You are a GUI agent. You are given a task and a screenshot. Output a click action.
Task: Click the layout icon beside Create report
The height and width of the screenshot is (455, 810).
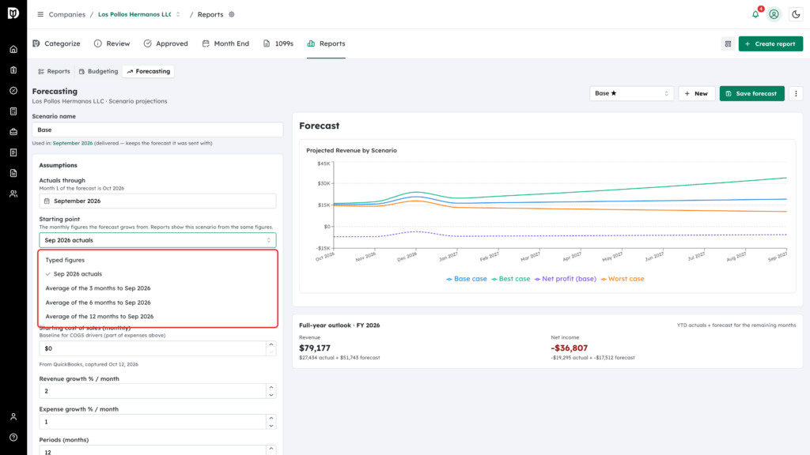coord(728,44)
